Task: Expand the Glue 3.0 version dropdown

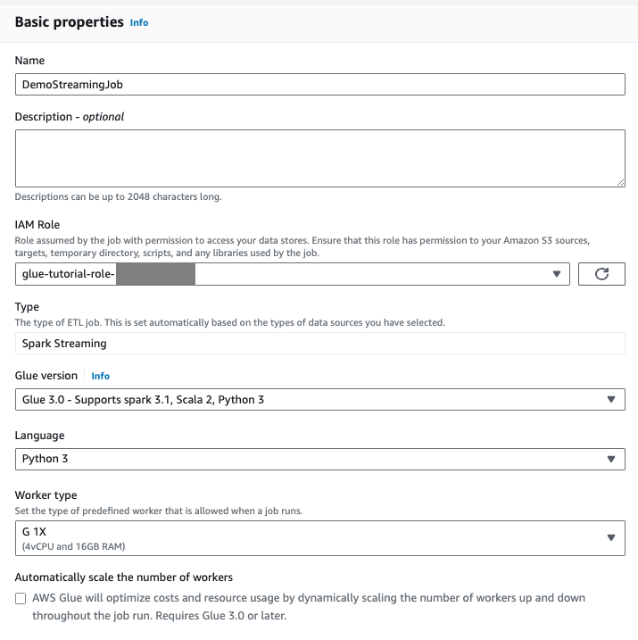Action: click(x=312, y=400)
